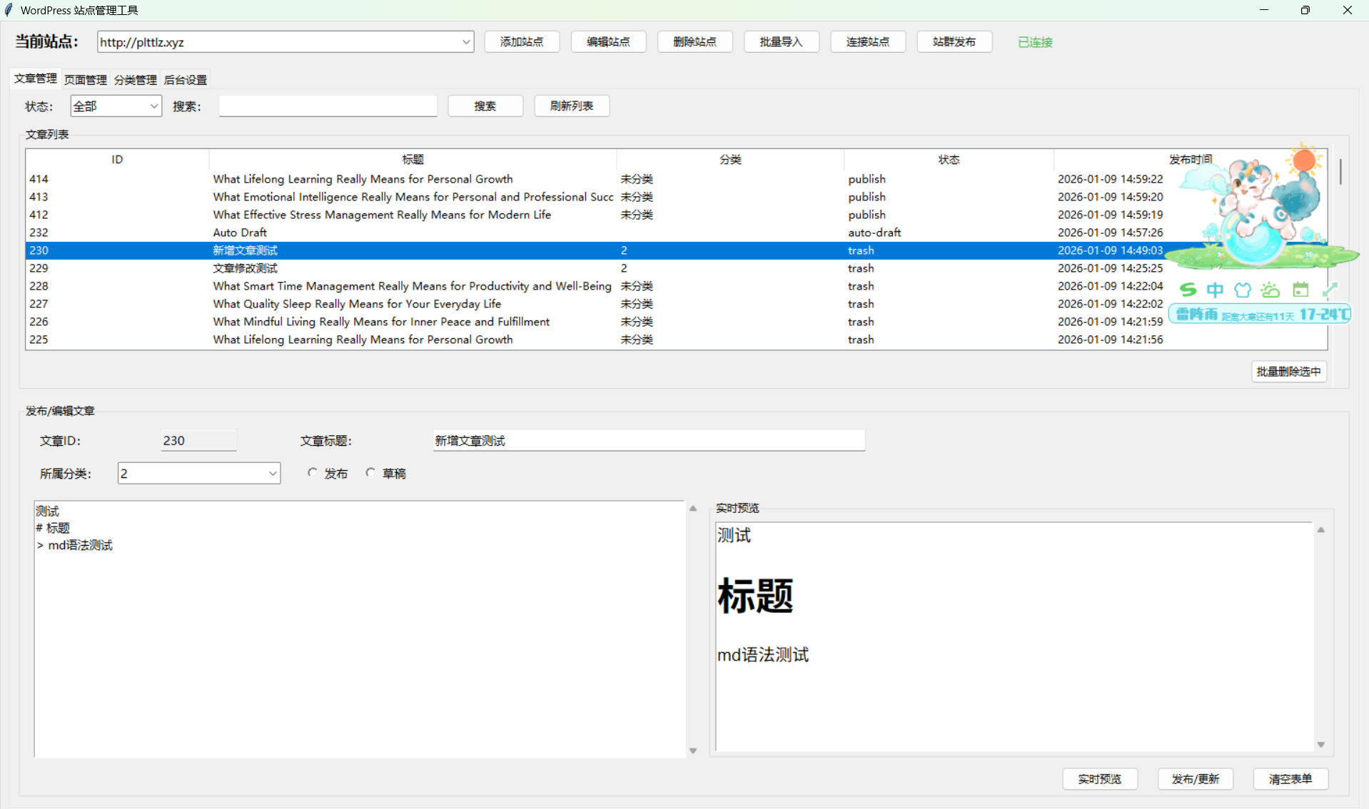Click the weather cloud-sun icon

[x=1271, y=290]
